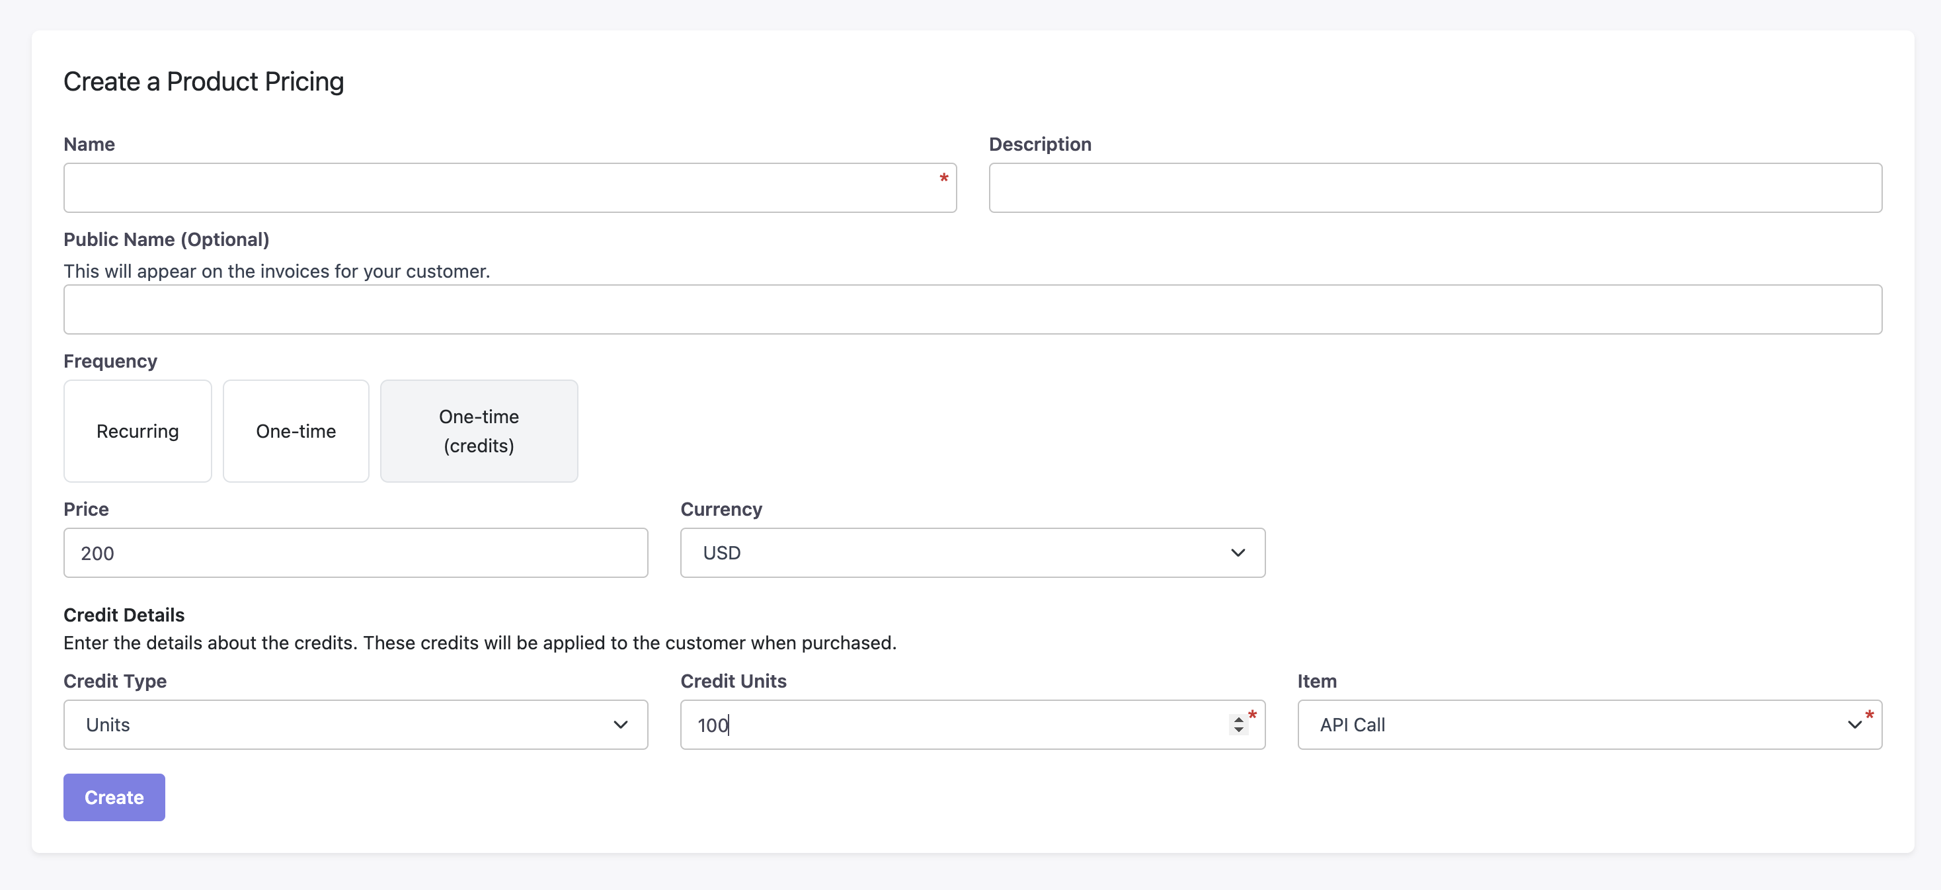1941x890 pixels.
Task: Select the Recurring frequency option
Action: [x=137, y=430]
